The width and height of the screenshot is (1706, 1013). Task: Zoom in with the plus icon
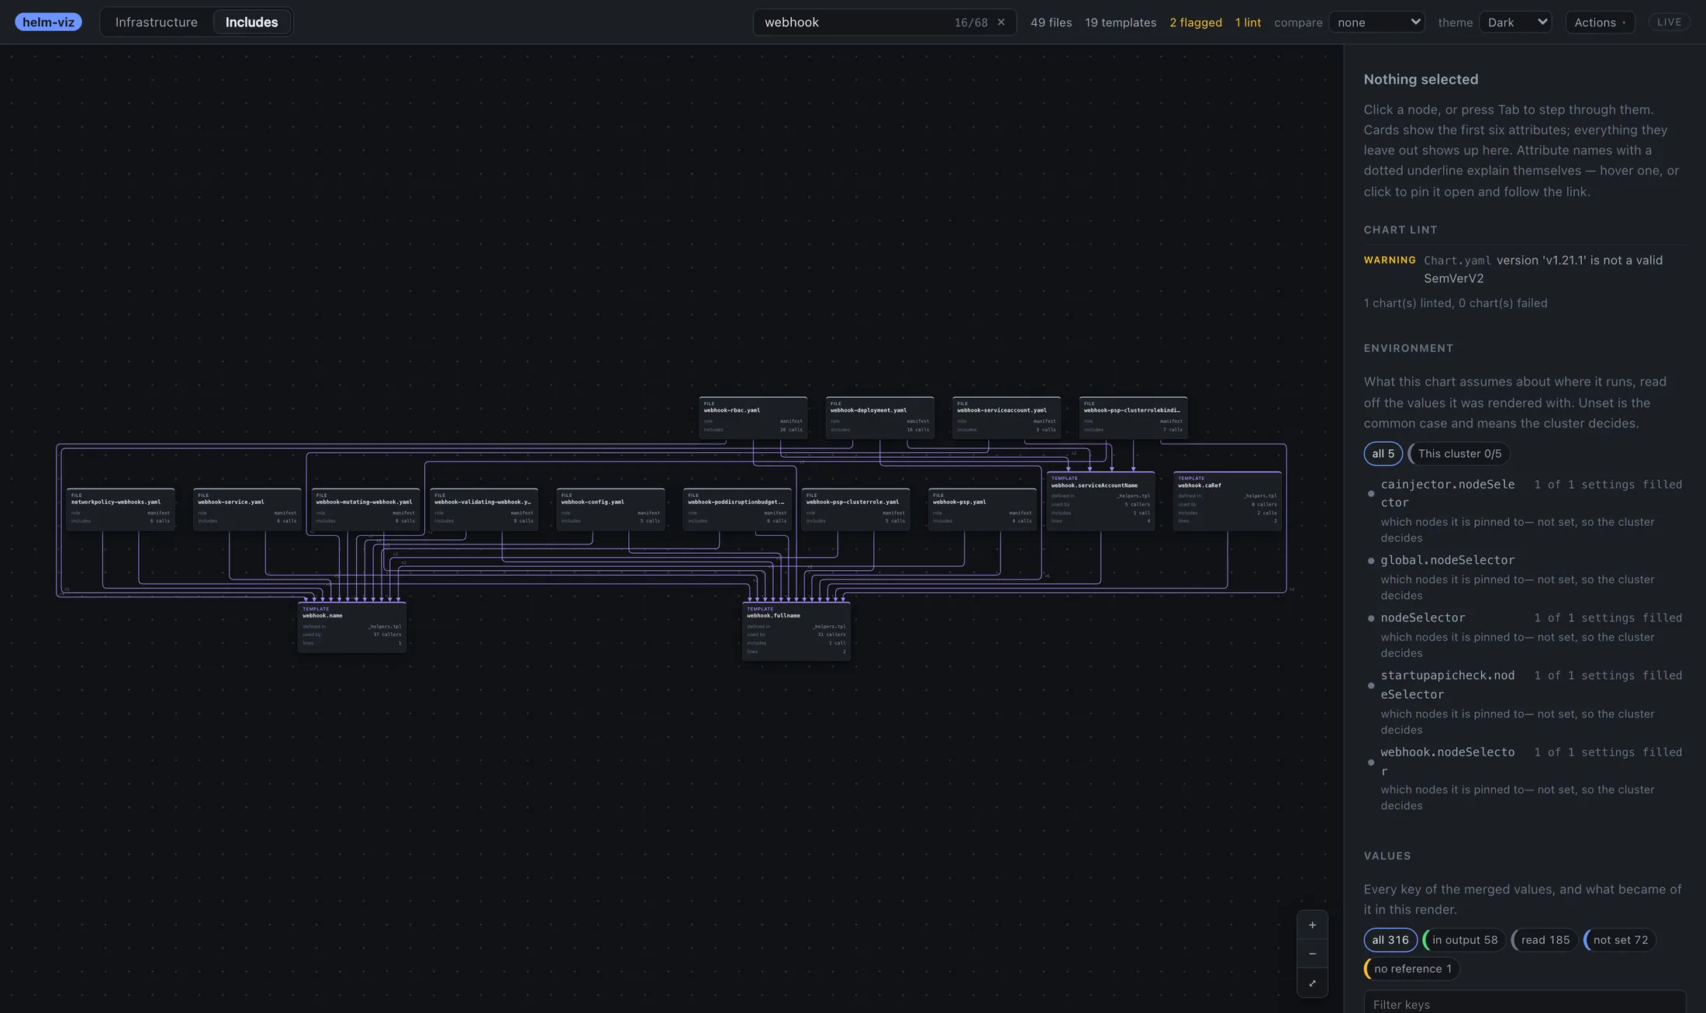(x=1312, y=925)
